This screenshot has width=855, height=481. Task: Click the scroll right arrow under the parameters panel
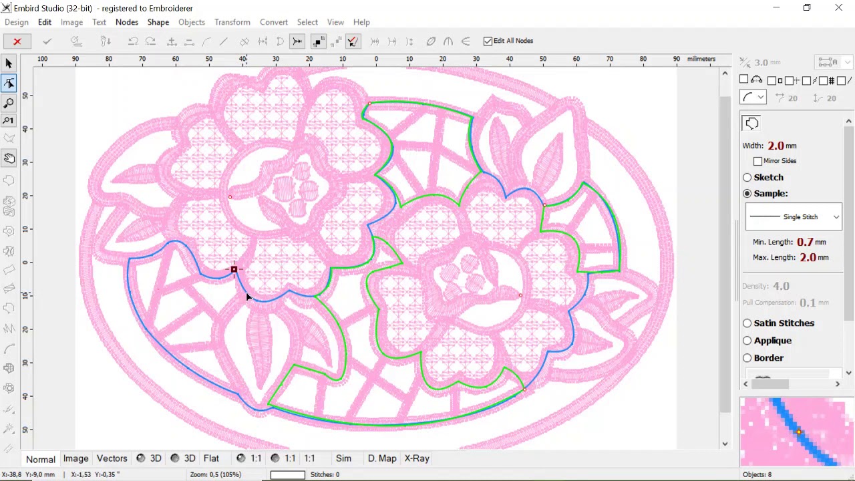pos(837,383)
